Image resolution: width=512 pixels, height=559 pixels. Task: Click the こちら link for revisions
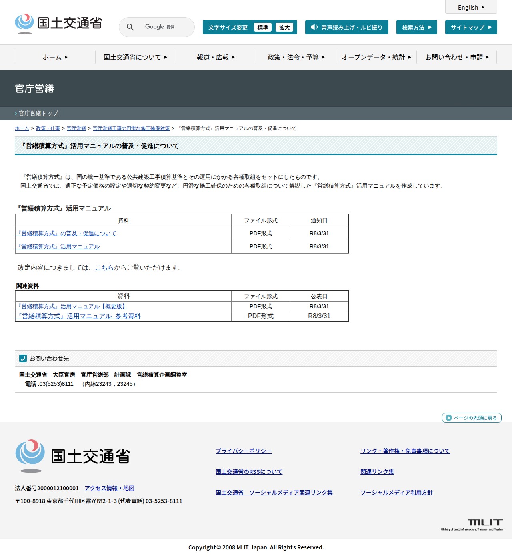104,268
